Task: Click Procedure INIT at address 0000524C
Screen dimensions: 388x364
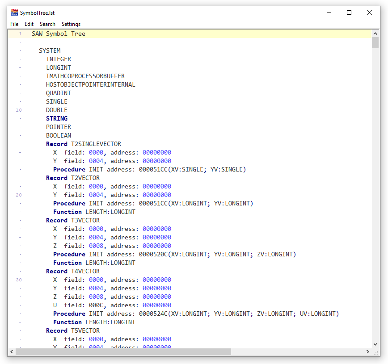Action: point(196,314)
